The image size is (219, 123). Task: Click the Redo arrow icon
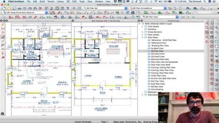(x=35, y=9)
